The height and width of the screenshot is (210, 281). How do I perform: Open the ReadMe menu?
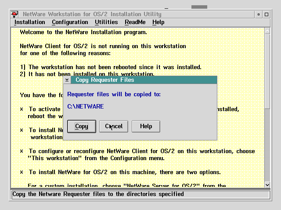point(135,22)
